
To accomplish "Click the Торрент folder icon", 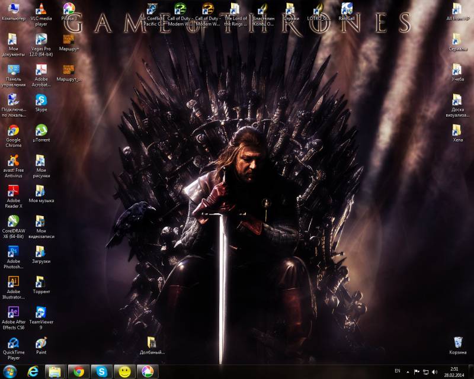I will pos(41,285).
